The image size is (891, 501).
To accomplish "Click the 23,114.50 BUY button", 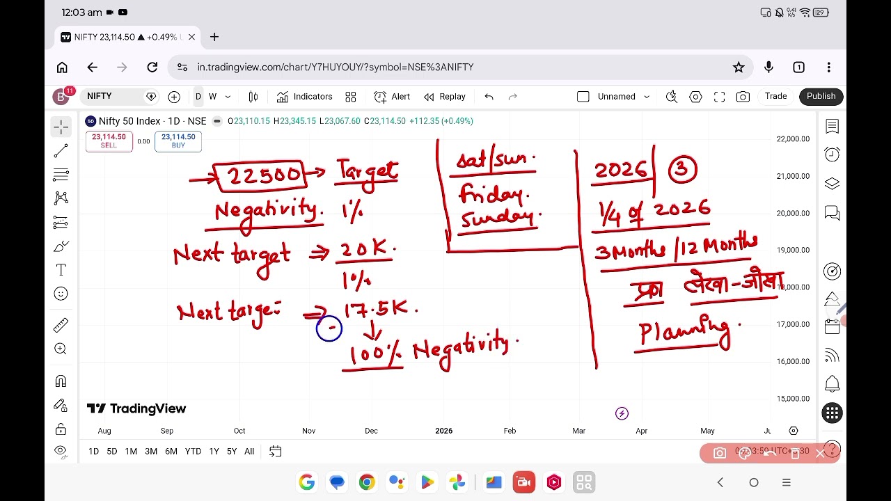I will pos(178,141).
